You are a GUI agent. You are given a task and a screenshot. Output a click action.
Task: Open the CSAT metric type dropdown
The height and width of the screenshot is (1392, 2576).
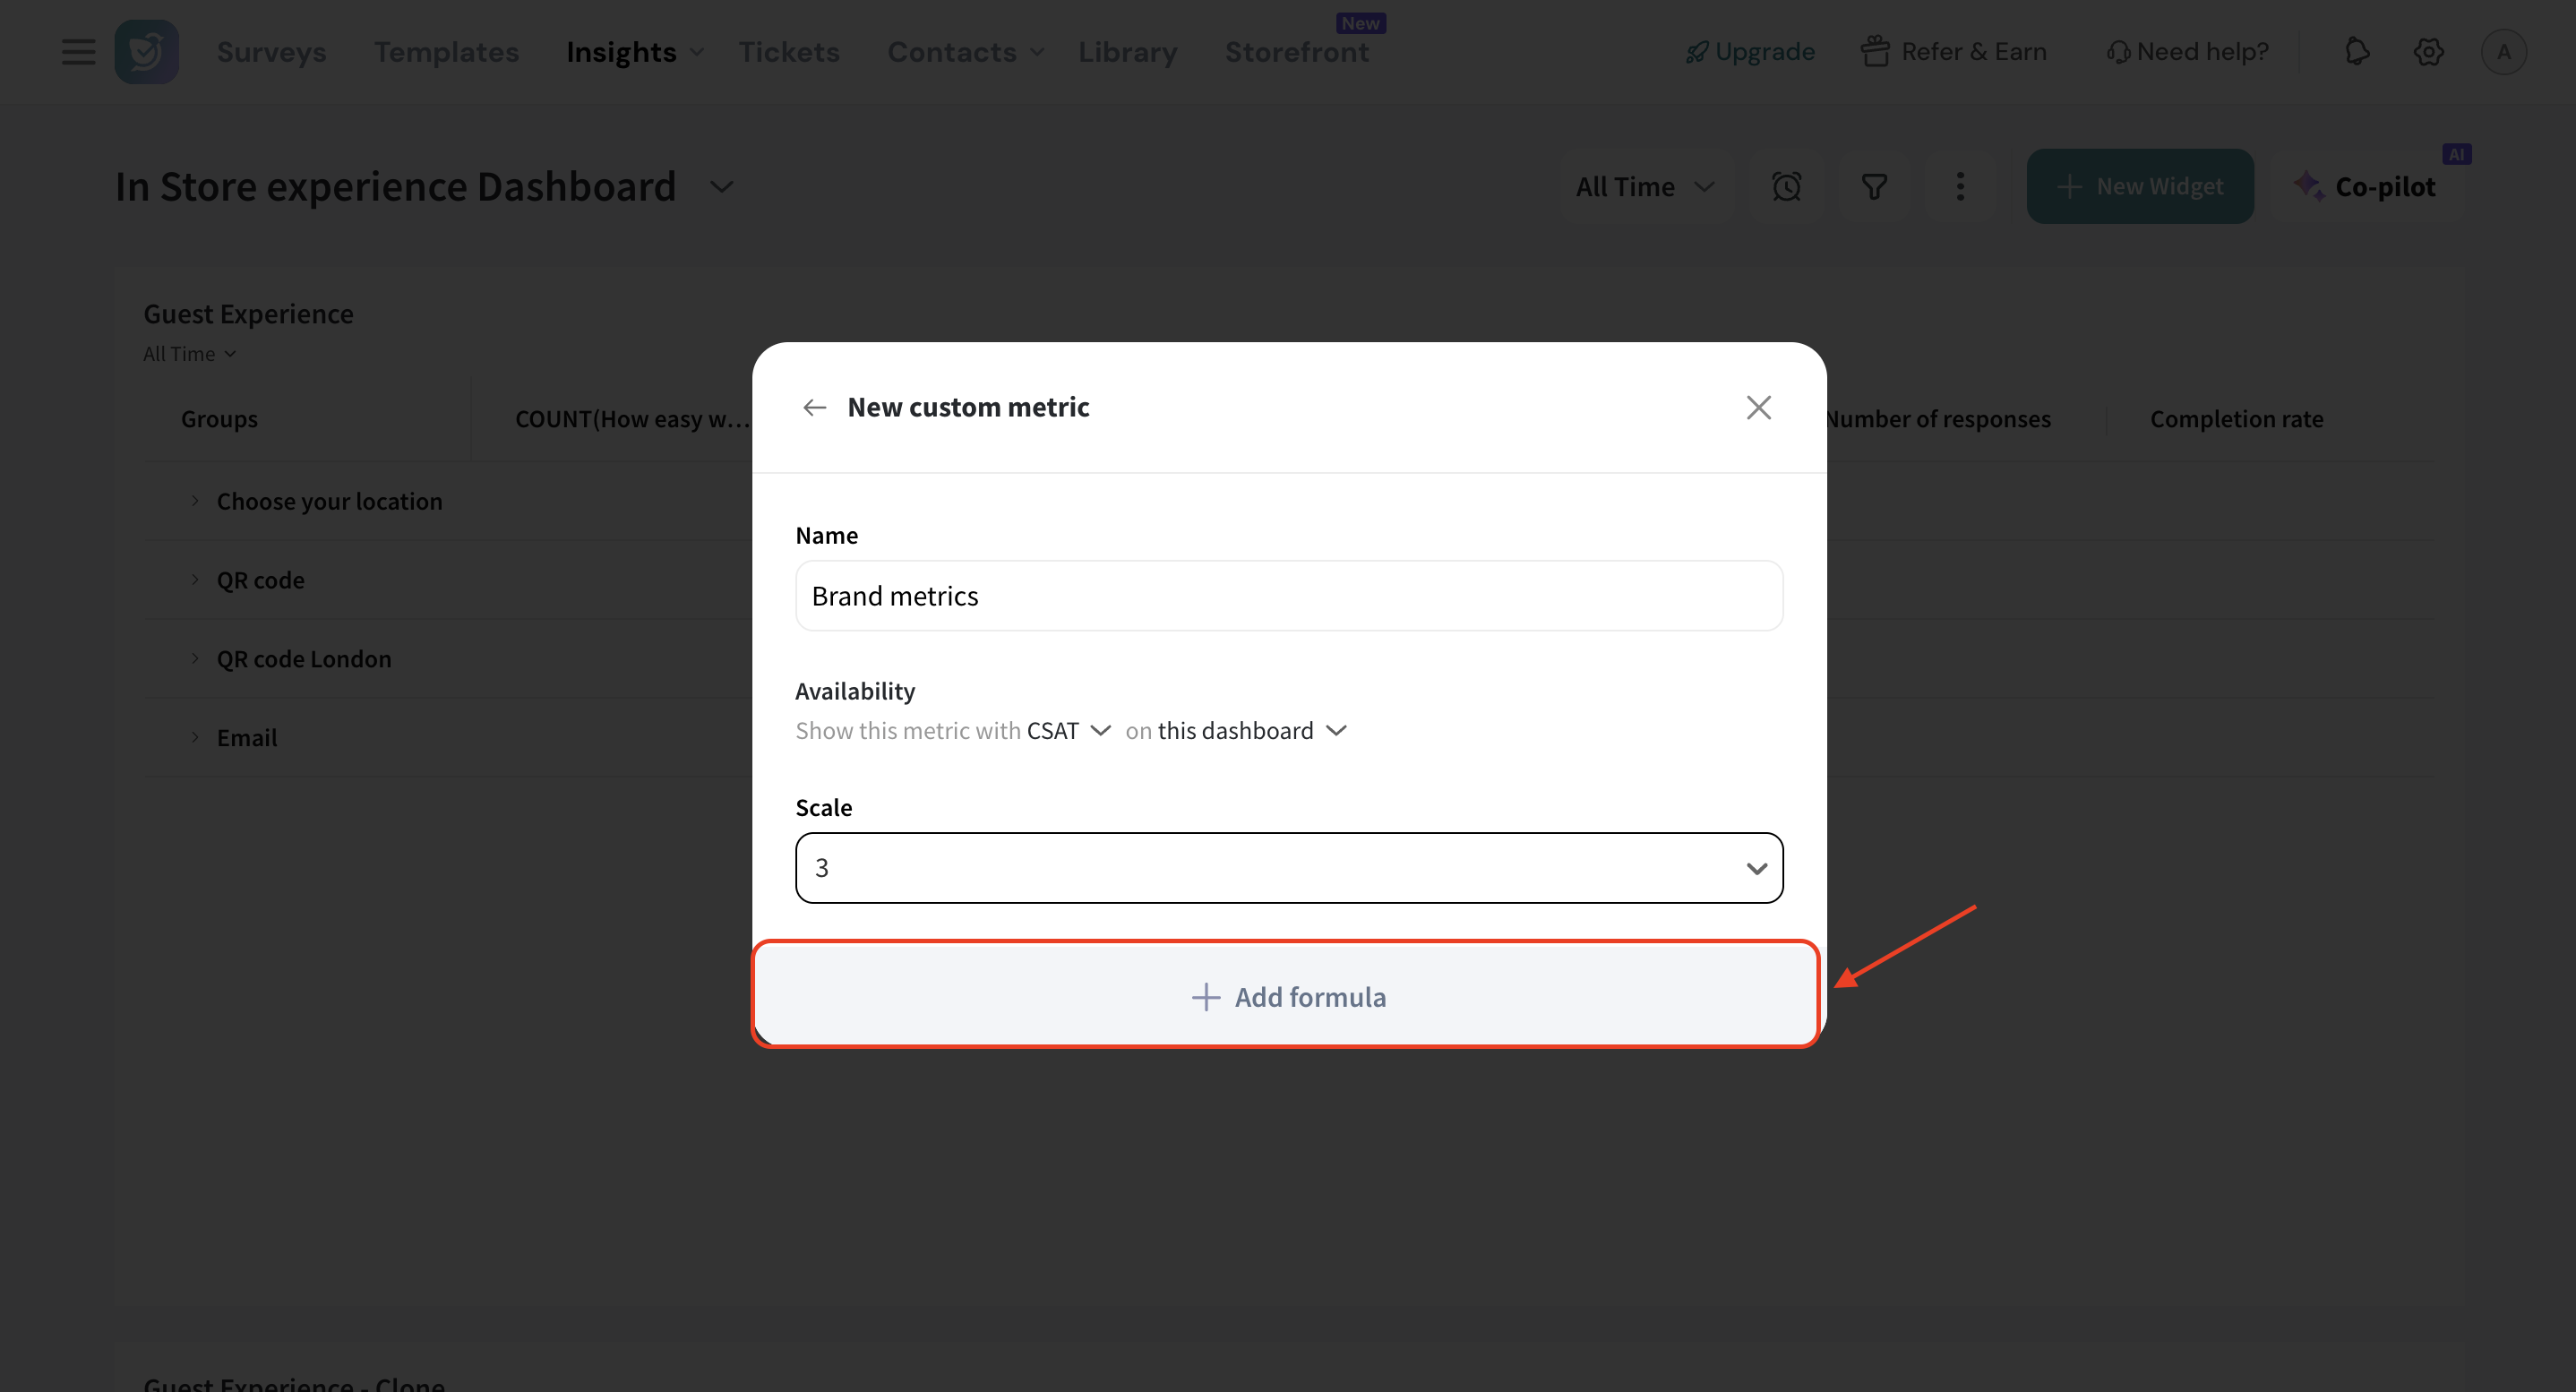1068,731
